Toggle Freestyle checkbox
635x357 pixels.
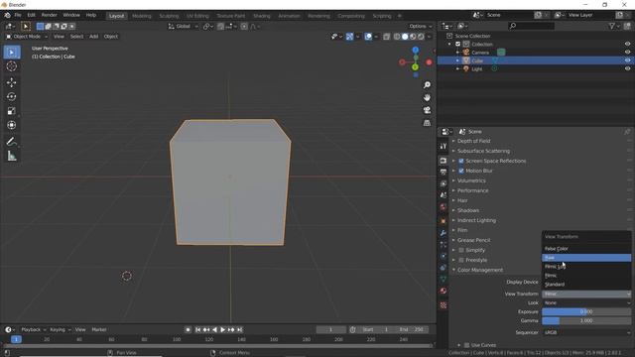[x=461, y=260]
